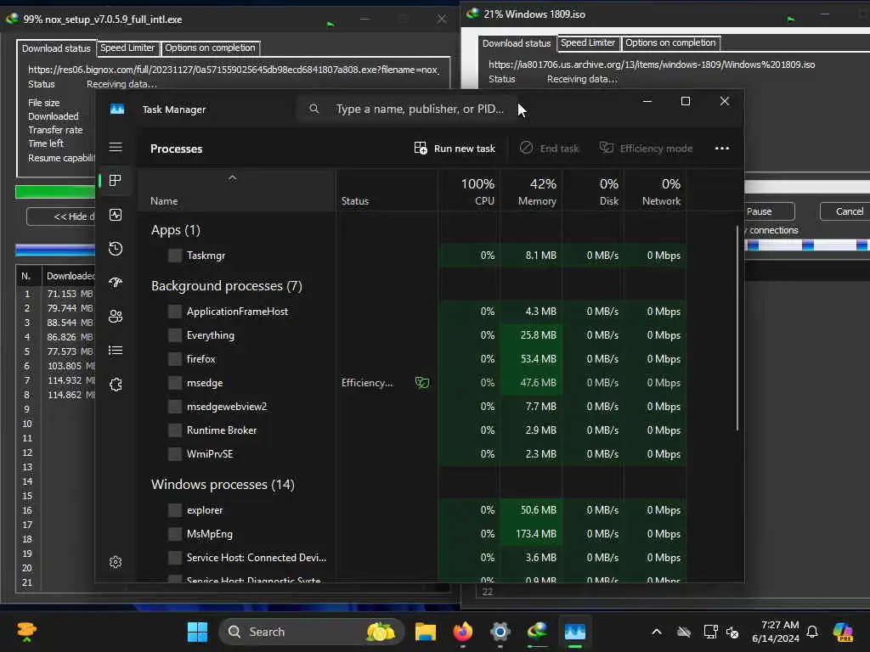Viewport: 870px width, 652px height.
Task: Click the Taskmgr process icon
Action: pos(175,256)
